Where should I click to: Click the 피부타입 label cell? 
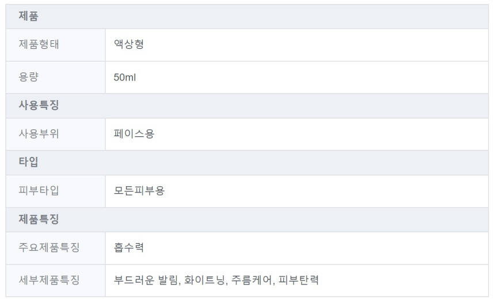[39, 191]
